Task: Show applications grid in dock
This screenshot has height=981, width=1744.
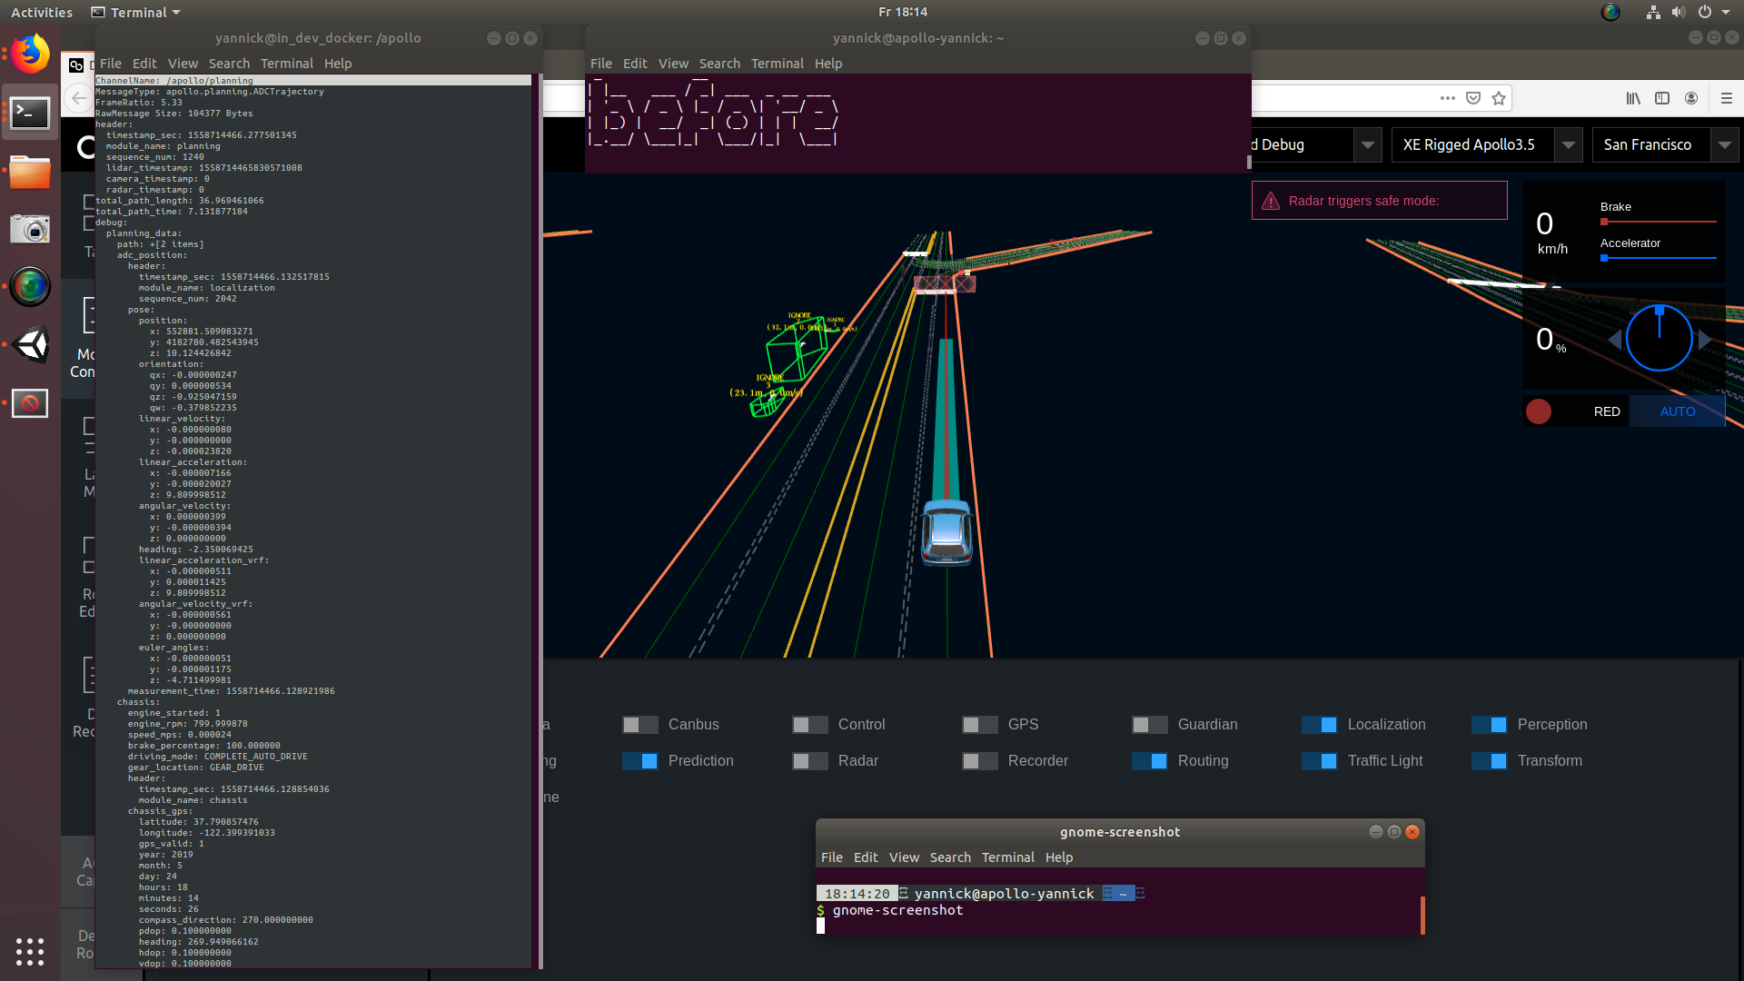Action: point(30,951)
